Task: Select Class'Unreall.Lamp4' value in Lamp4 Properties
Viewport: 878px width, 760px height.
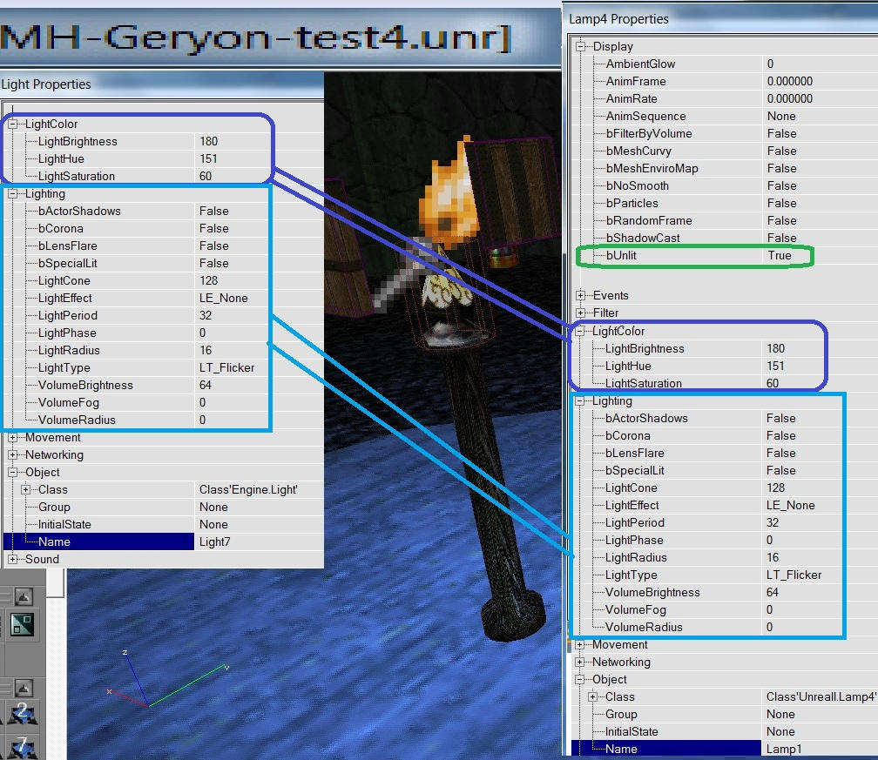Action: [821, 696]
